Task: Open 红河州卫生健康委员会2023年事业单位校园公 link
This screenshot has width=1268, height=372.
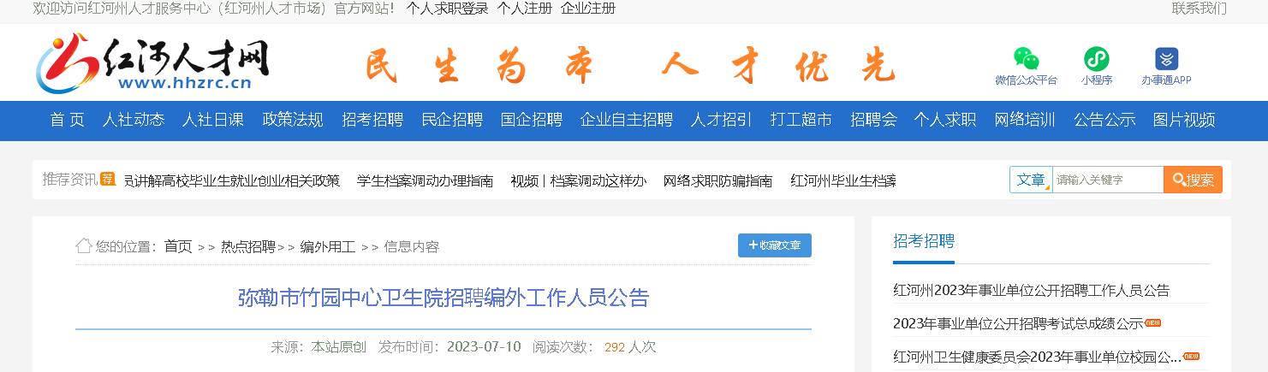Action: (x=1038, y=356)
